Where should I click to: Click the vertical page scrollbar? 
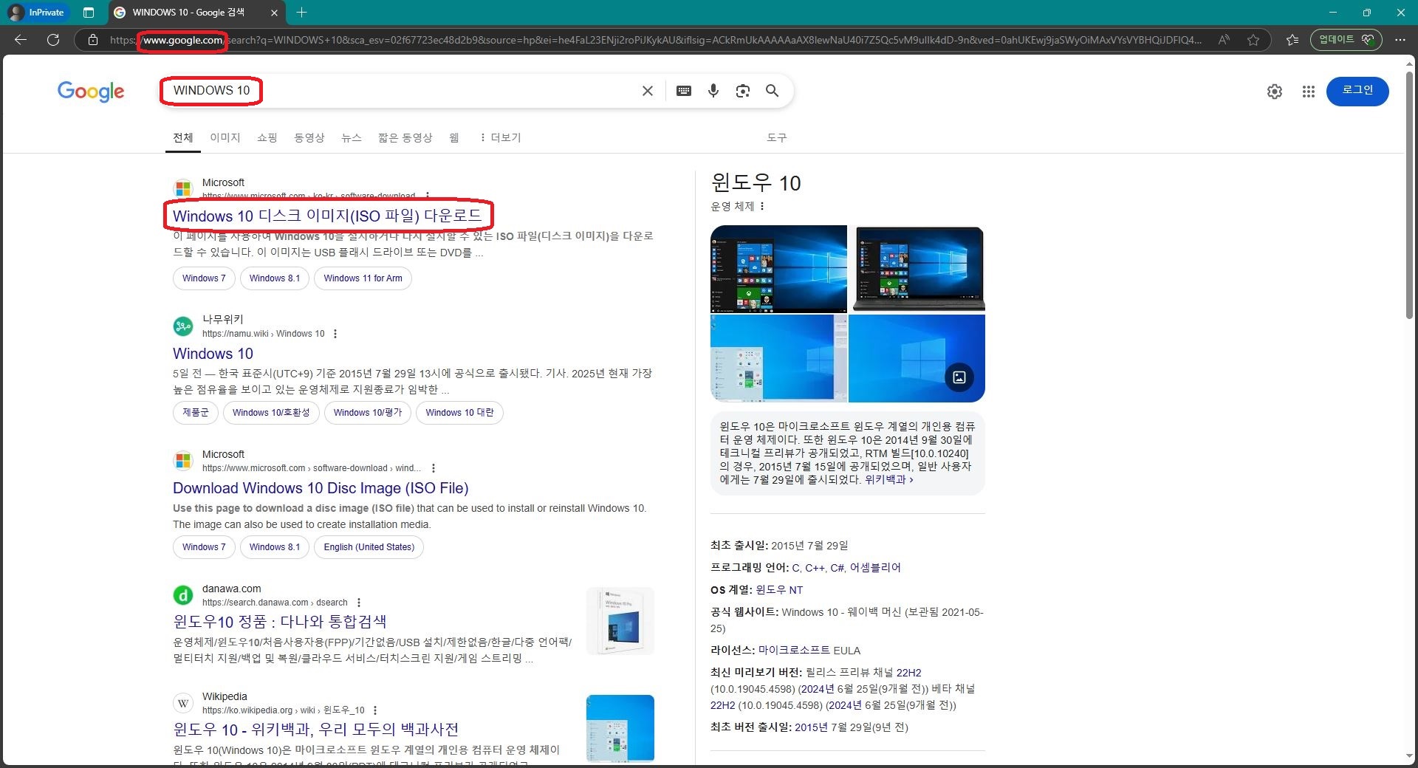point(1409,196)
